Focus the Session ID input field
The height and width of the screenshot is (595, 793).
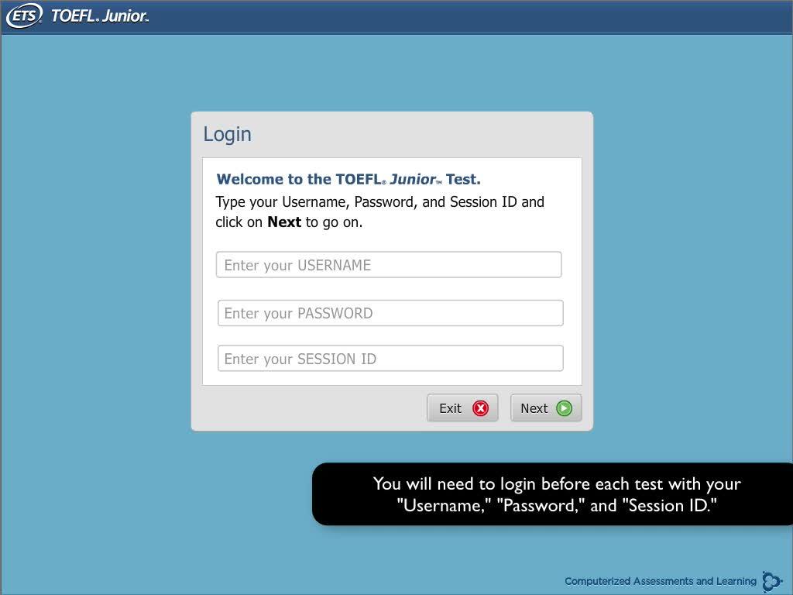pos(390,358)
